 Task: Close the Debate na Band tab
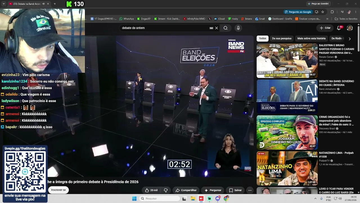(x=48, y=4)
